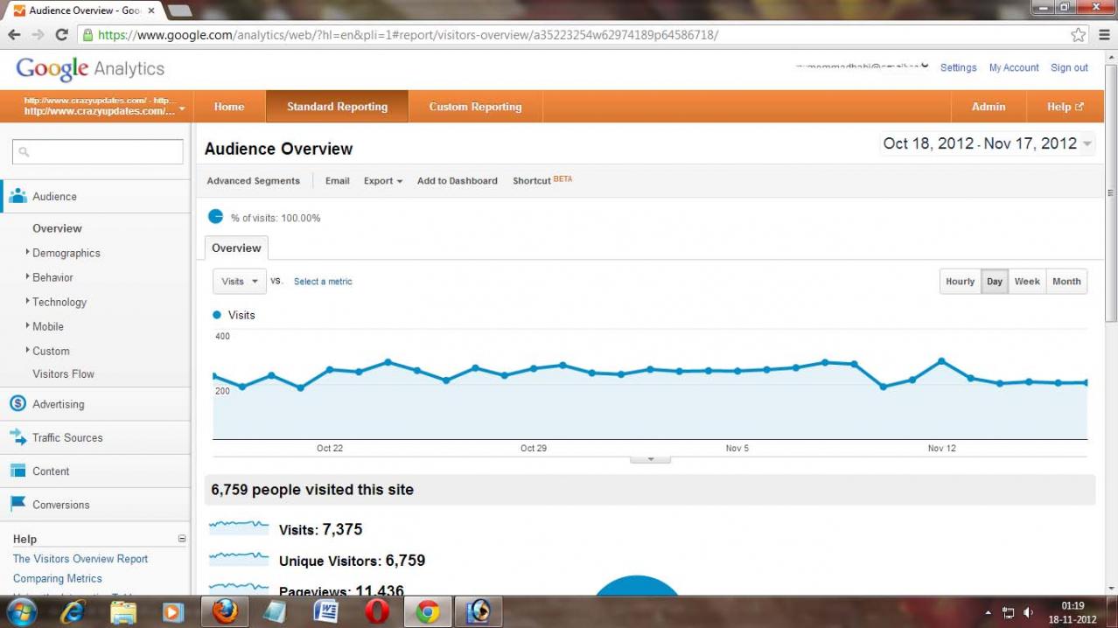Click the Select a metric link
This screenshot has width=1118, height=628.
[x=323, y=282]
